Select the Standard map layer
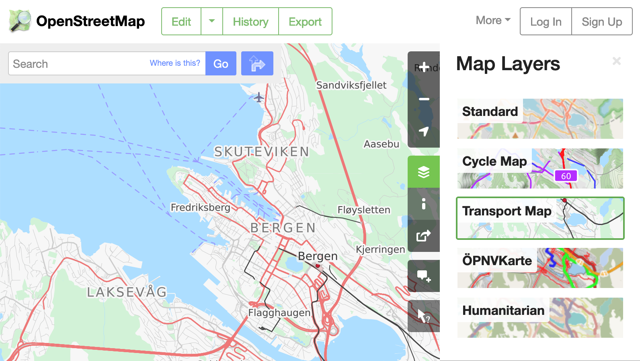 point(540,119)
